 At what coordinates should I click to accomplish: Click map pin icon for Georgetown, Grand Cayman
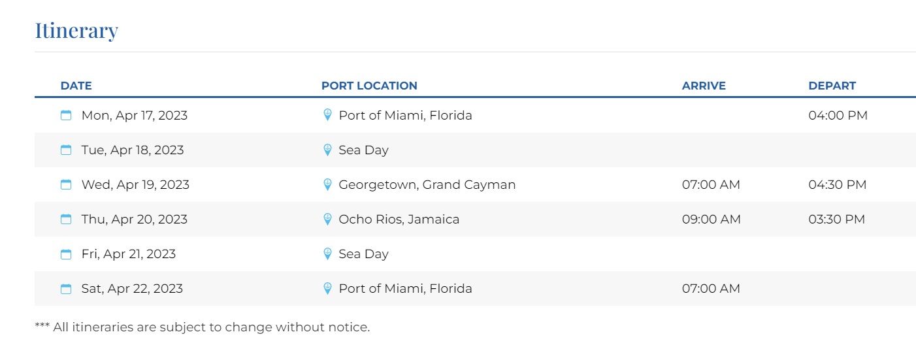click(x=328, y=184)
